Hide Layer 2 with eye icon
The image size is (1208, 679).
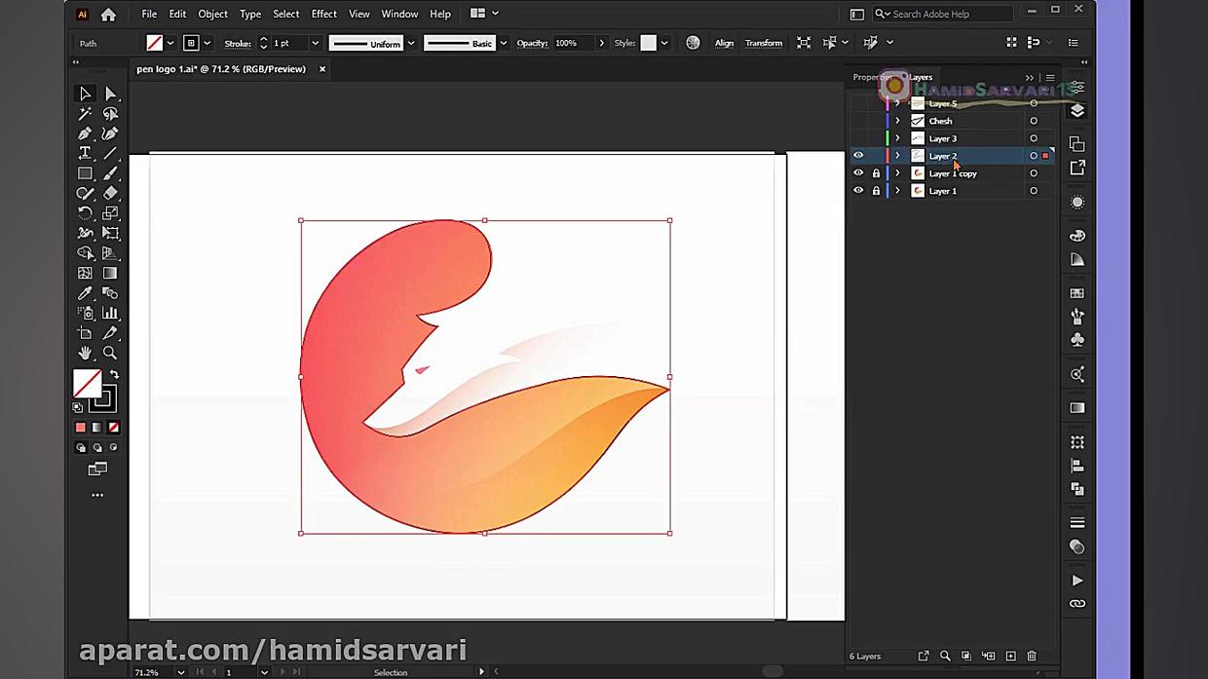tap(858, 156)
